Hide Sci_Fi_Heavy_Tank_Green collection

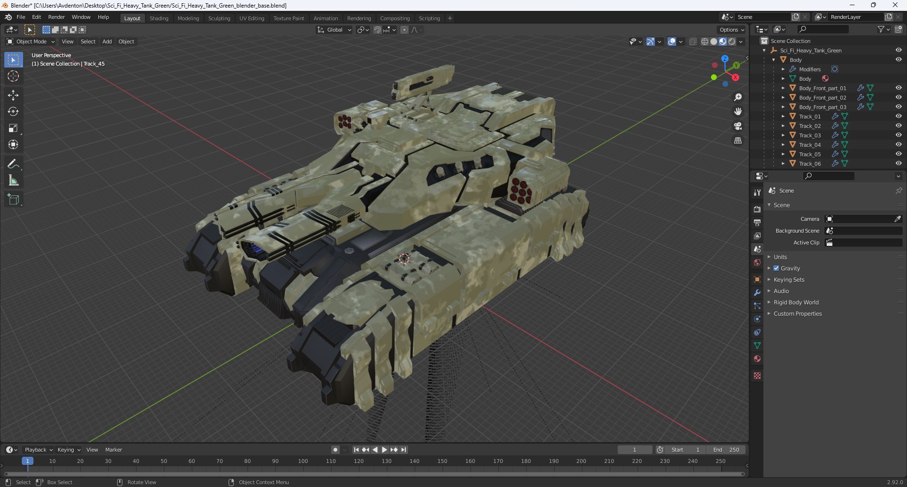[898, 50]
